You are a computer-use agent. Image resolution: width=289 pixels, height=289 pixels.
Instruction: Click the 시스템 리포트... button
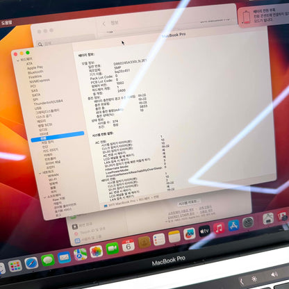tap(189, 203)
